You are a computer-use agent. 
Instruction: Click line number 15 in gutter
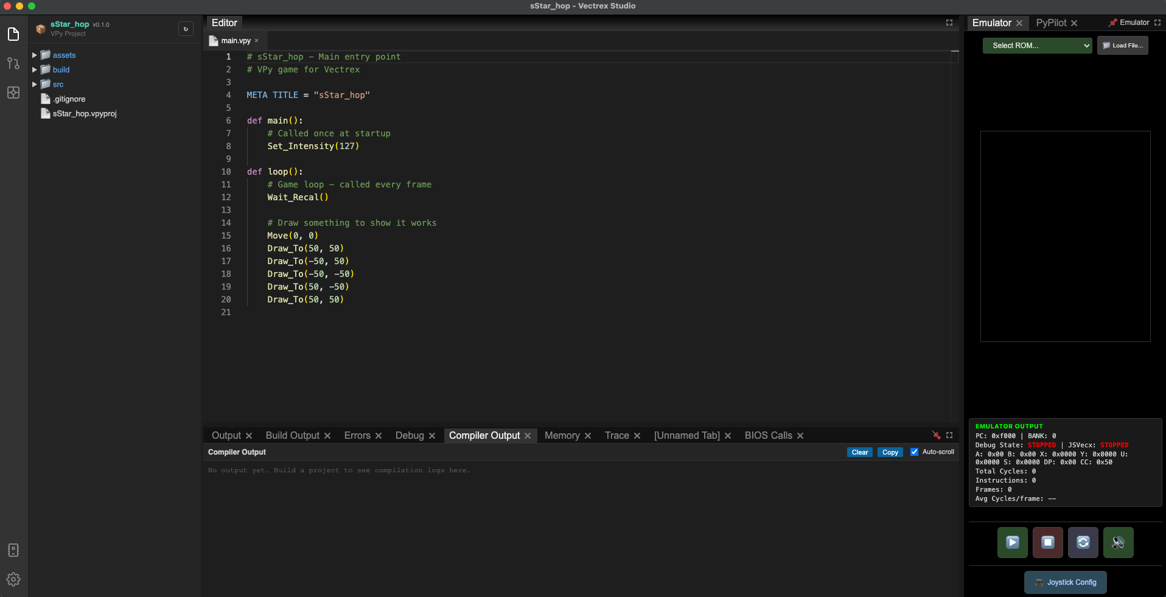226,236
